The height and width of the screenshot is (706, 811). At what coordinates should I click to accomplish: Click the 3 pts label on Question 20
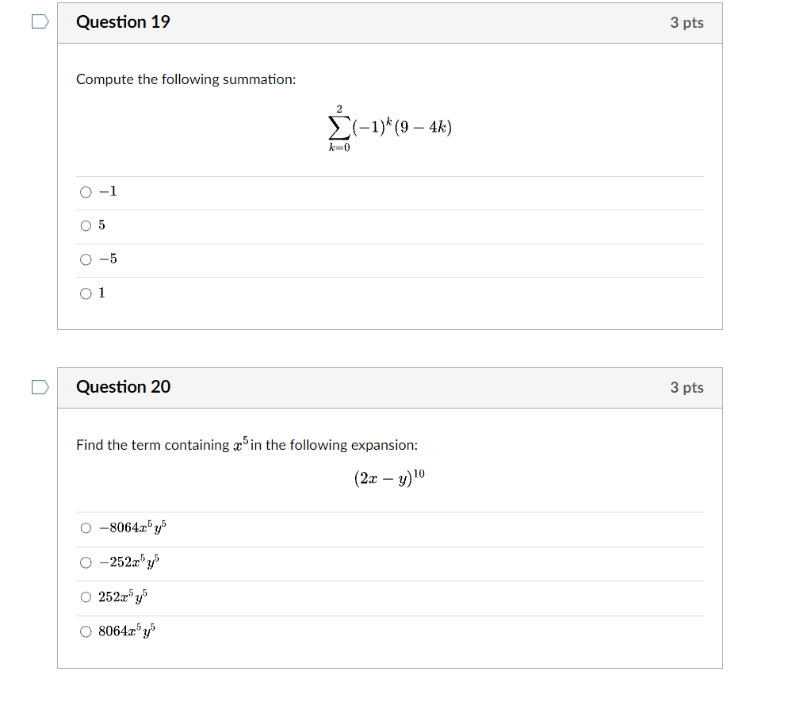tap(687, 387)
